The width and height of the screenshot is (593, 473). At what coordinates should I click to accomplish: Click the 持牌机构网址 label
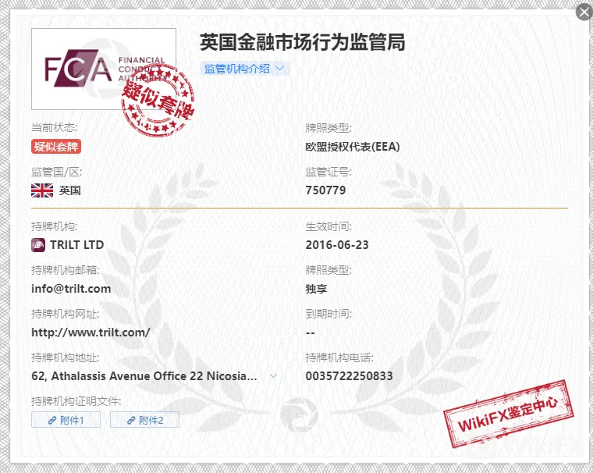coord(66,314)
